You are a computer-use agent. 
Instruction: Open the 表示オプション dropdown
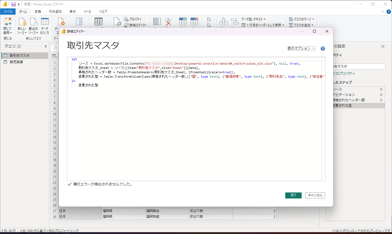302,48
